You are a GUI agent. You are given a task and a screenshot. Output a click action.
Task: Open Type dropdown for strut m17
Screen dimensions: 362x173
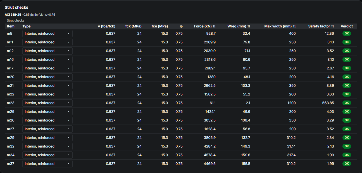(x=47, y=68)
